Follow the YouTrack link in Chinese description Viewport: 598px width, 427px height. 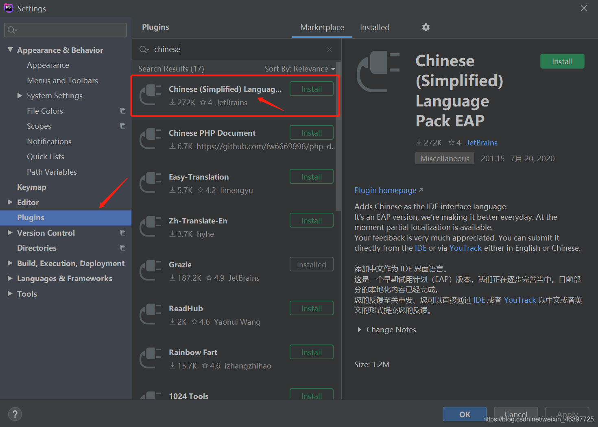click(x=520, y=300)
